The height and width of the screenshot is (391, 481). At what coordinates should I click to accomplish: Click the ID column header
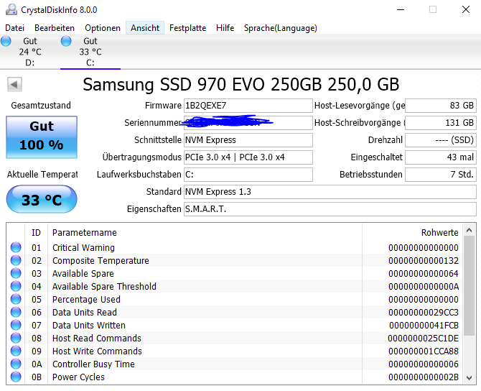36,232
